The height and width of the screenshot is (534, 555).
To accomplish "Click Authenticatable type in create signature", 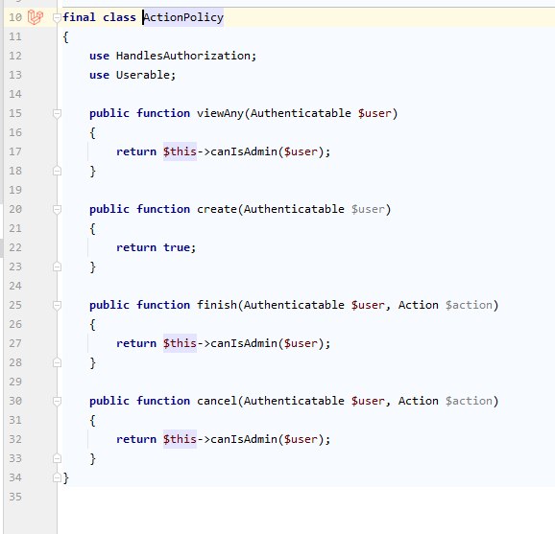I will point(294,209).
